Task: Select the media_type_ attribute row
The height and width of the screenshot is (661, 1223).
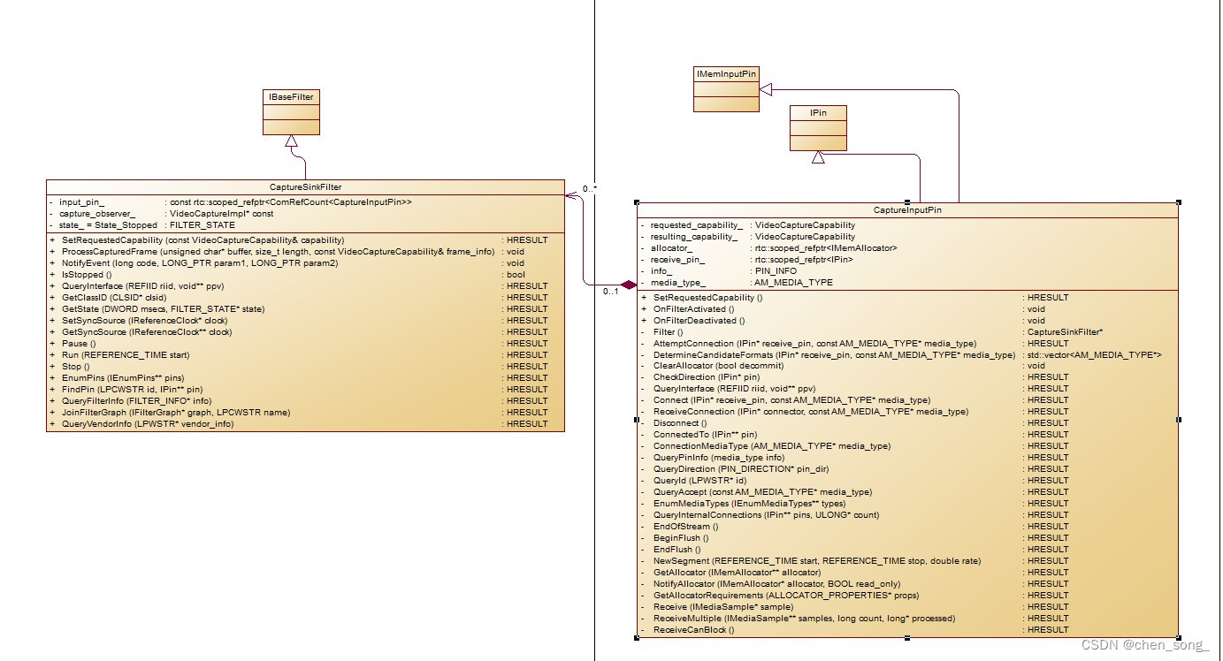Action: (x=907, y=283)
